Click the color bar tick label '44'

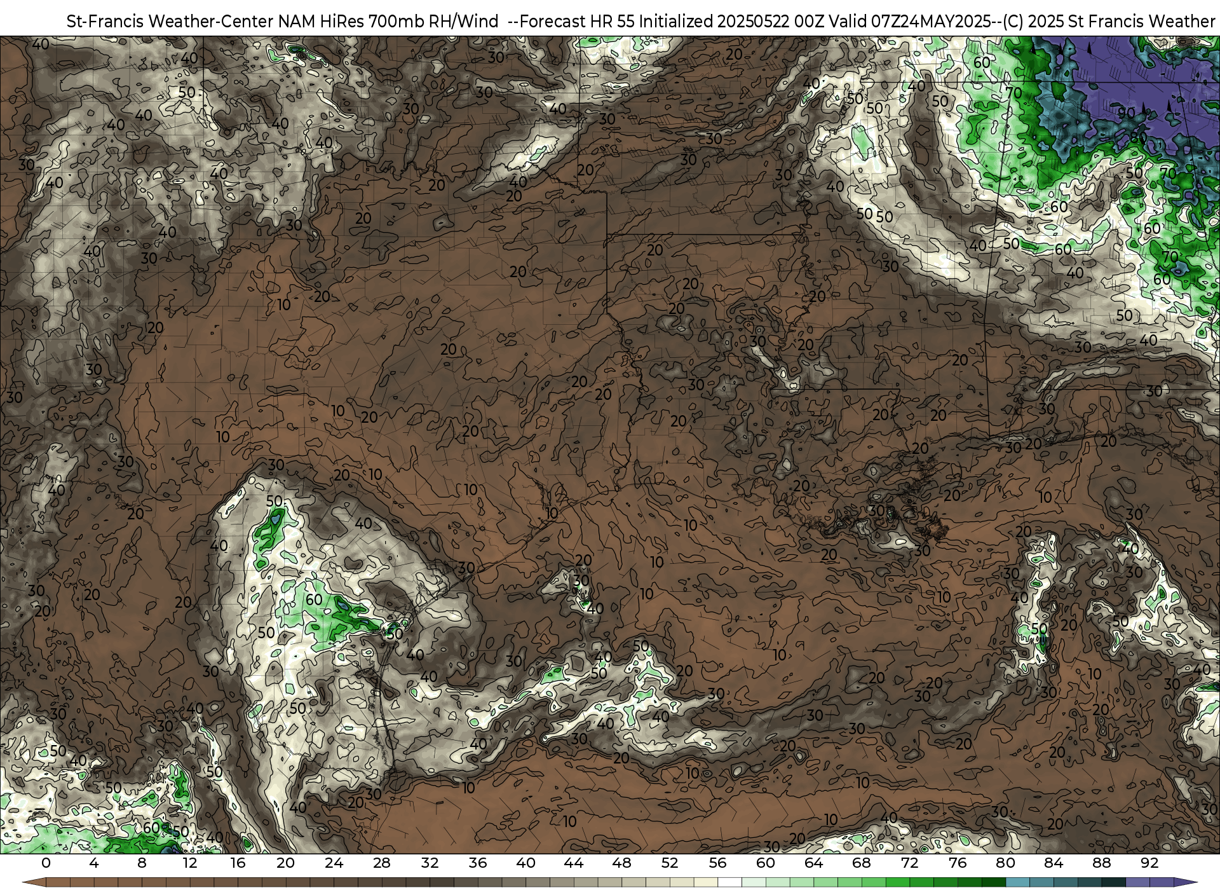[574, 863]
